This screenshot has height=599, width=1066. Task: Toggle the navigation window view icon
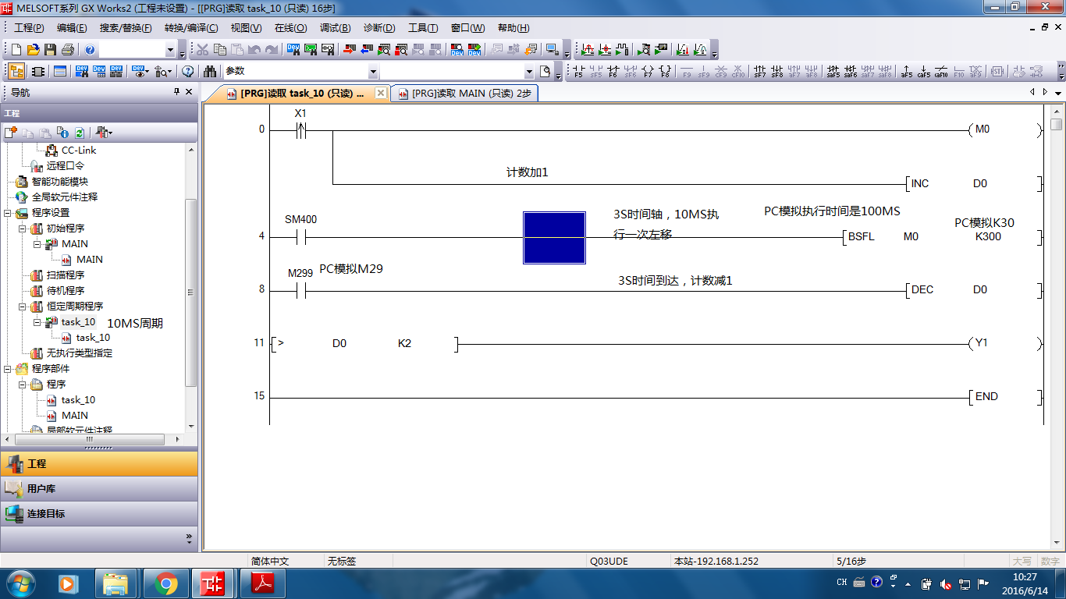click(x=16, y=72)
